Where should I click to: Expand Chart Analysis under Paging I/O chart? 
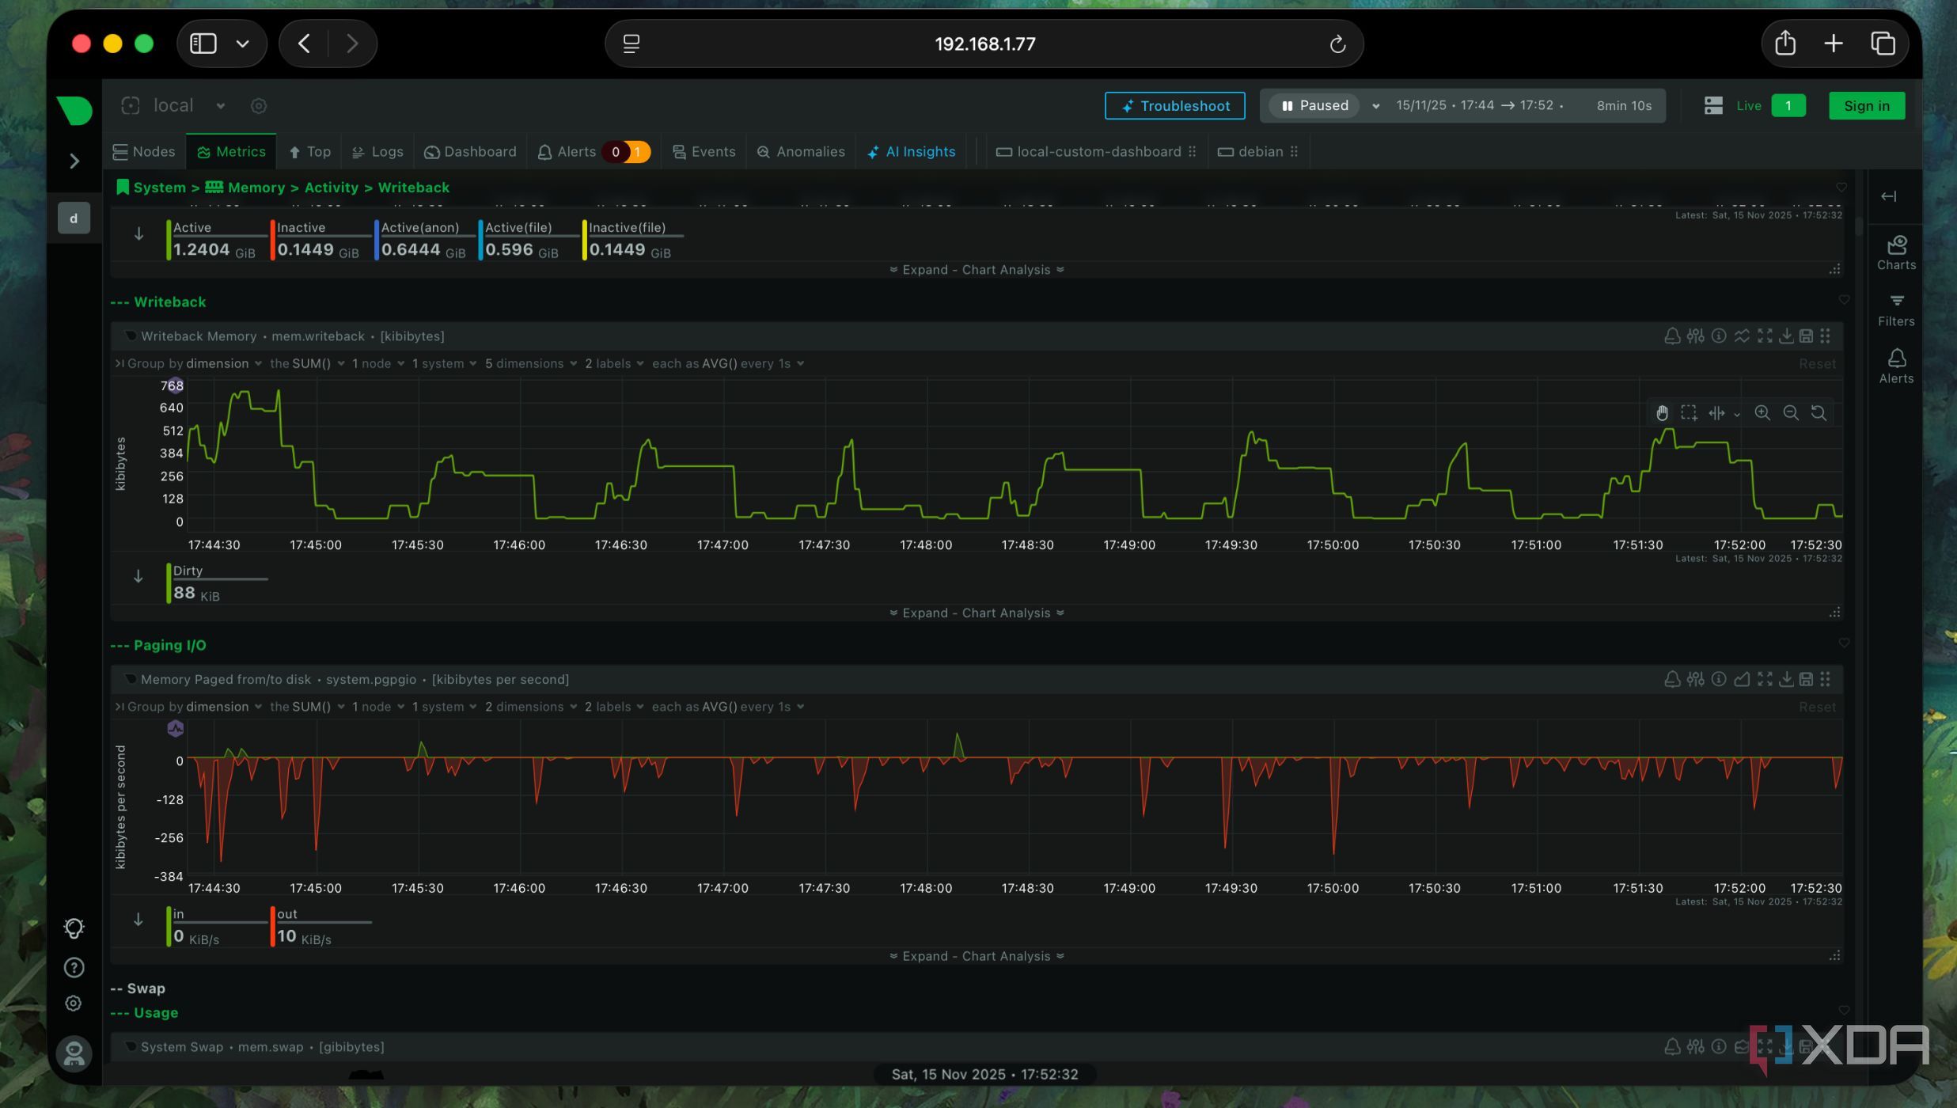pos(977,956)
